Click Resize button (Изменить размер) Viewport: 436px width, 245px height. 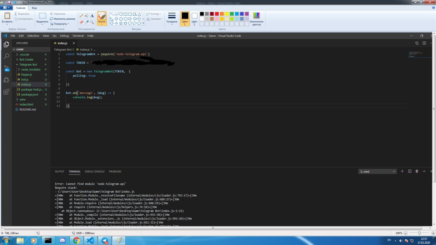[x=62, y=19]
